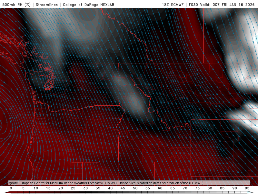Click the "45" color scale label
This screenshot has height=194, width=258.
click(x=123, y=188)
